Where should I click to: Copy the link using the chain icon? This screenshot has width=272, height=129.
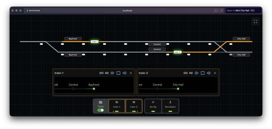click(222, 11)
